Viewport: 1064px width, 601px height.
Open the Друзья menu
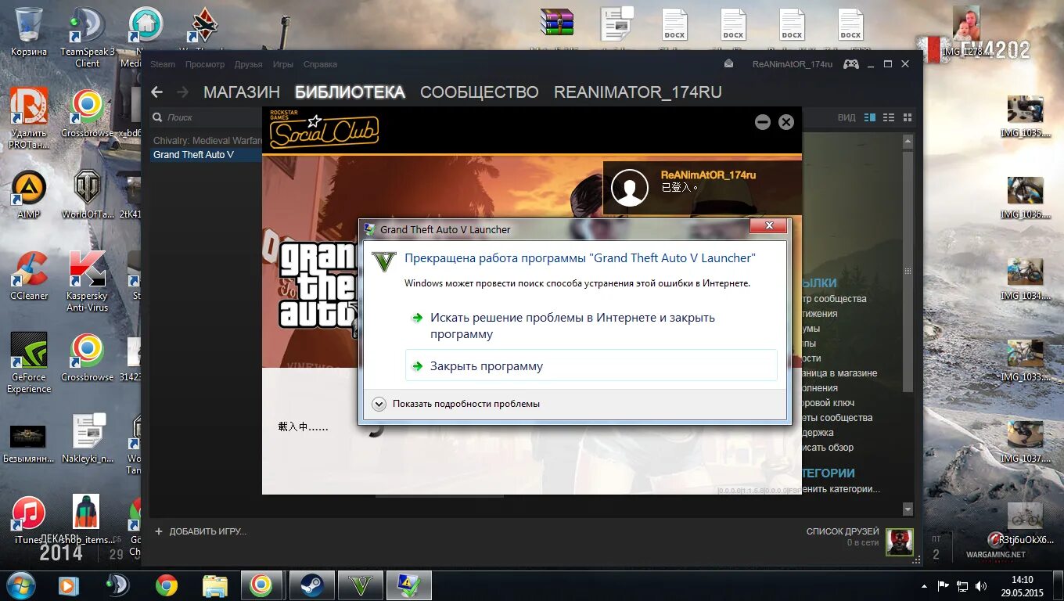(249, 64)
